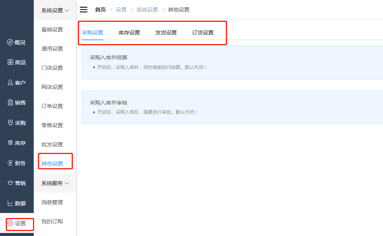The height and width of the screenshot is (236, 383).
Task: Open 订单设置 submenu item
Action: pos(52,106)
